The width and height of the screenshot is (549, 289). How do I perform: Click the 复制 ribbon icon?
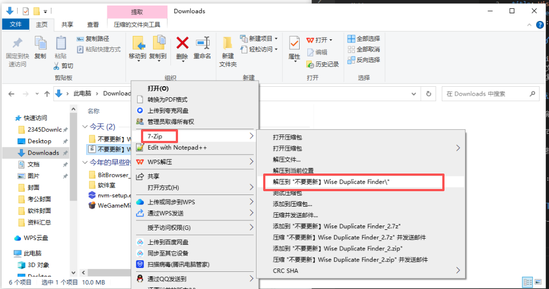click(40, 44)
